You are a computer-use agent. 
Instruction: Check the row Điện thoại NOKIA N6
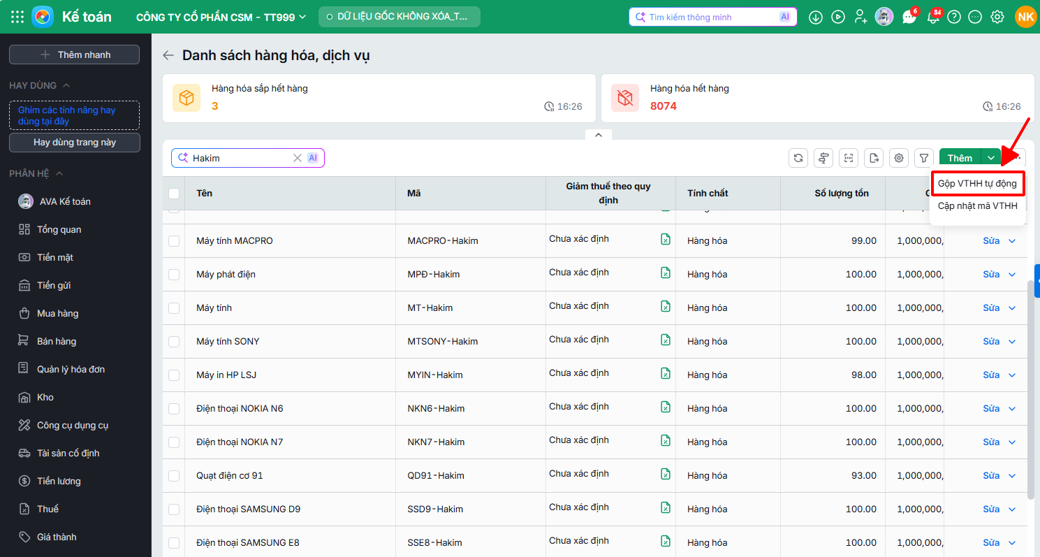174,409
